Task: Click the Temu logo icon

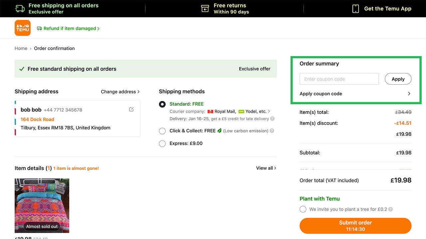Action: coord(23,28)
